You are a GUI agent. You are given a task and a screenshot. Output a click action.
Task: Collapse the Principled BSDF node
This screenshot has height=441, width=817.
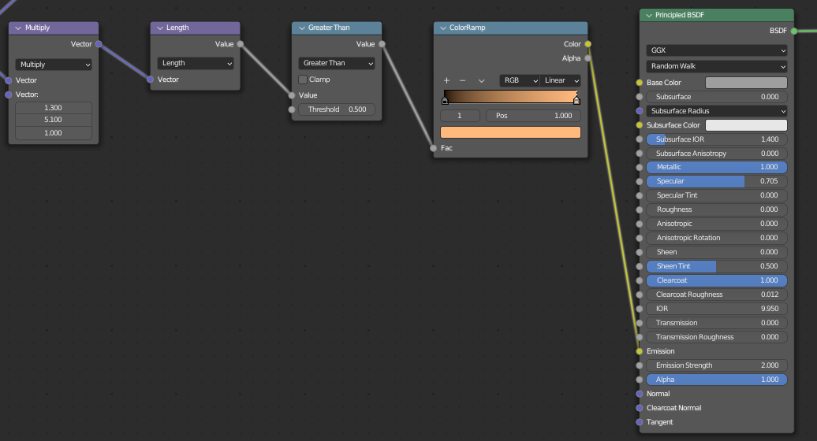click(x=648, y=15)
